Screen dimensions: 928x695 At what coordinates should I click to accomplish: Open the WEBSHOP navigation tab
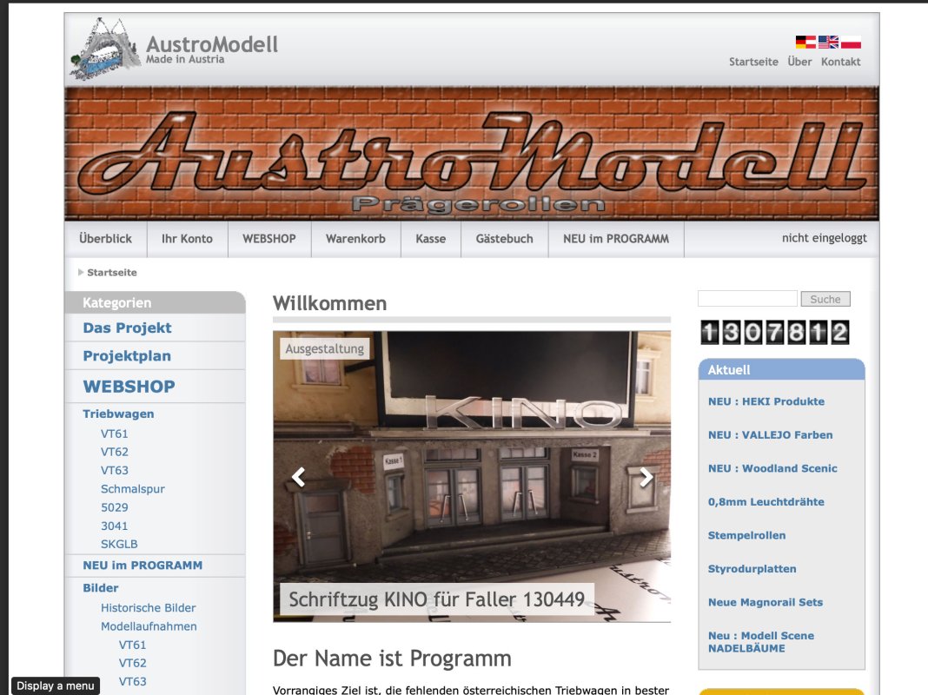(268, 239)
